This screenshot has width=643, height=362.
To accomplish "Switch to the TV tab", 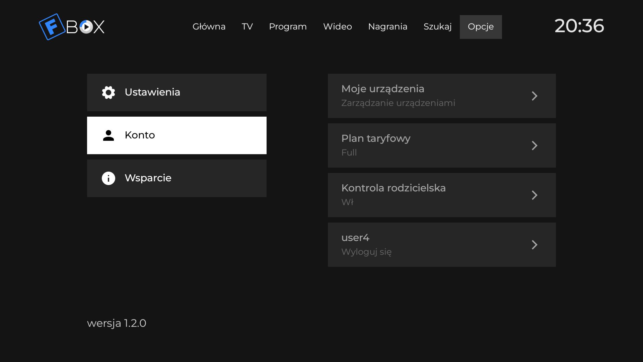I will [247, 27].
